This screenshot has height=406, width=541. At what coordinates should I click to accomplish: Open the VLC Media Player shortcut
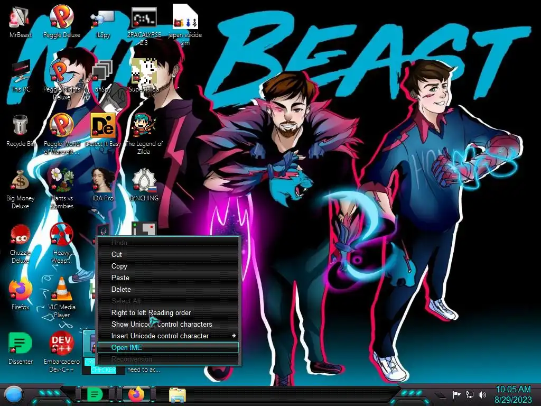(x=61, y=298)
